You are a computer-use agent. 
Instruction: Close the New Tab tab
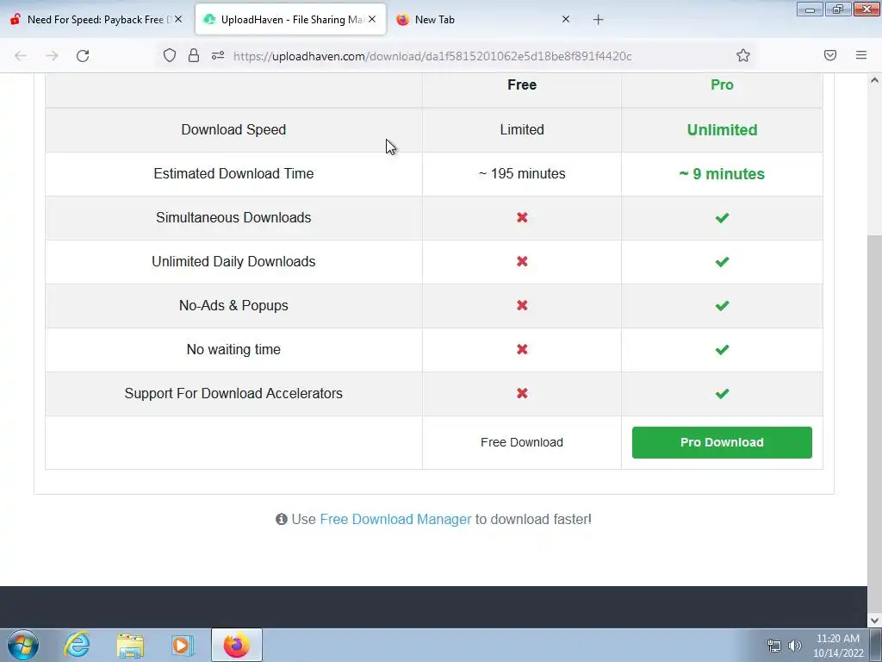click(x=566, y=19)
